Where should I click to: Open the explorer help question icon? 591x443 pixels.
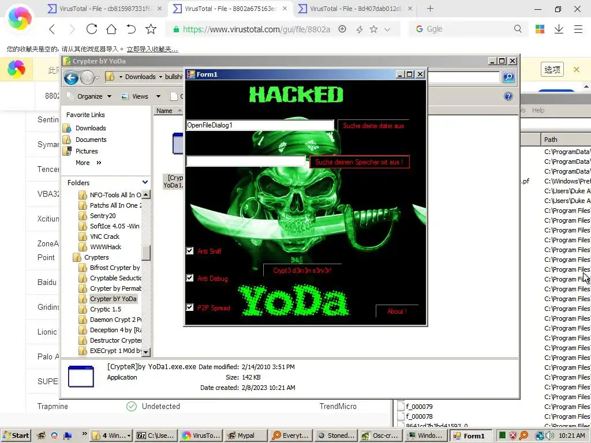point(508,96)
